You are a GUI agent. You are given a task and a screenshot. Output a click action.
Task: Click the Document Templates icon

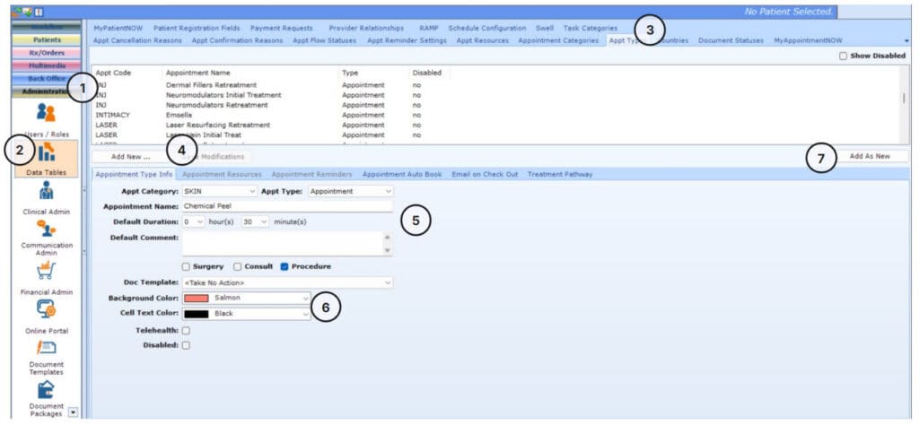coord(46,348)
